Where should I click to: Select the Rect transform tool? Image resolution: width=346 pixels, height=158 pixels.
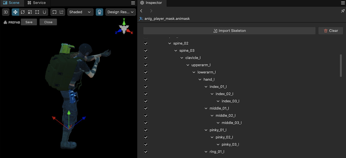click(37, 12)
